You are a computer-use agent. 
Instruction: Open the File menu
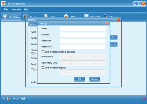click(x=6, y=10)
